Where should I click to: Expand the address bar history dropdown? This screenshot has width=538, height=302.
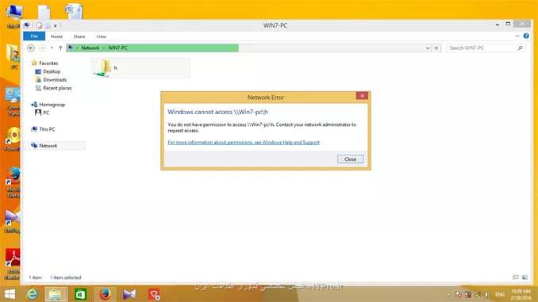tap(428, 48)
